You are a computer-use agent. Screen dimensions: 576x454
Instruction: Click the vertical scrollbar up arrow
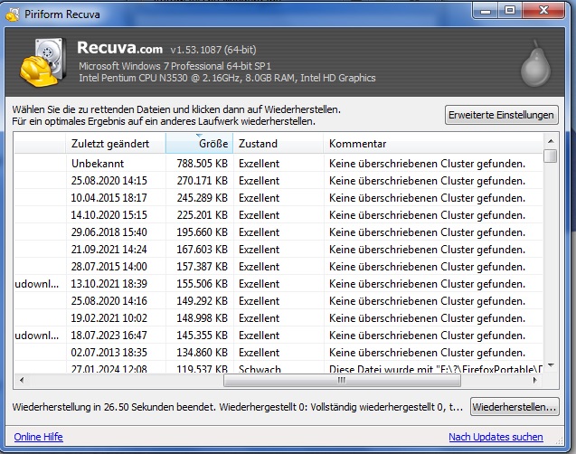click(551, 141)
